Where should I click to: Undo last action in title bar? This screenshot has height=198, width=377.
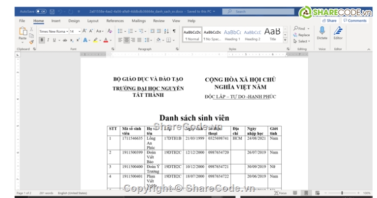(x=60, y=12)
